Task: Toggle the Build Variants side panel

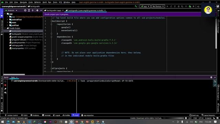Action: [2, 93]
